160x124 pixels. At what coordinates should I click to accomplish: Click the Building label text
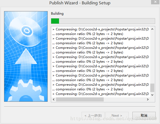[57, 14]
